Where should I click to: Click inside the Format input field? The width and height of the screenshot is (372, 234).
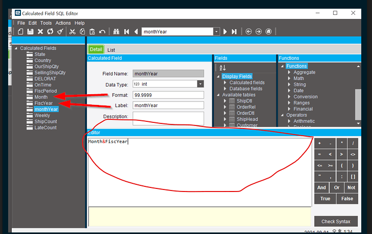click(168, 95)
